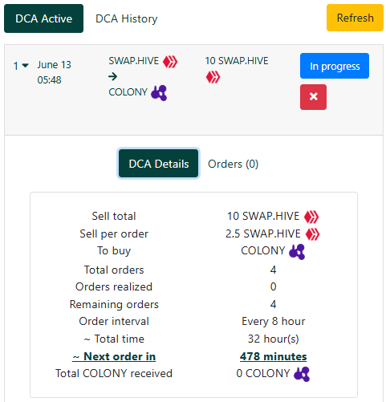386x402 pixels.
Task: Select the DCA Active tab
Action: [x=43, y=18]
